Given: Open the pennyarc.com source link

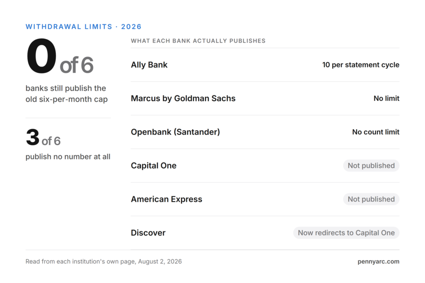Looking at the screenshot, I should click(378, 262).
